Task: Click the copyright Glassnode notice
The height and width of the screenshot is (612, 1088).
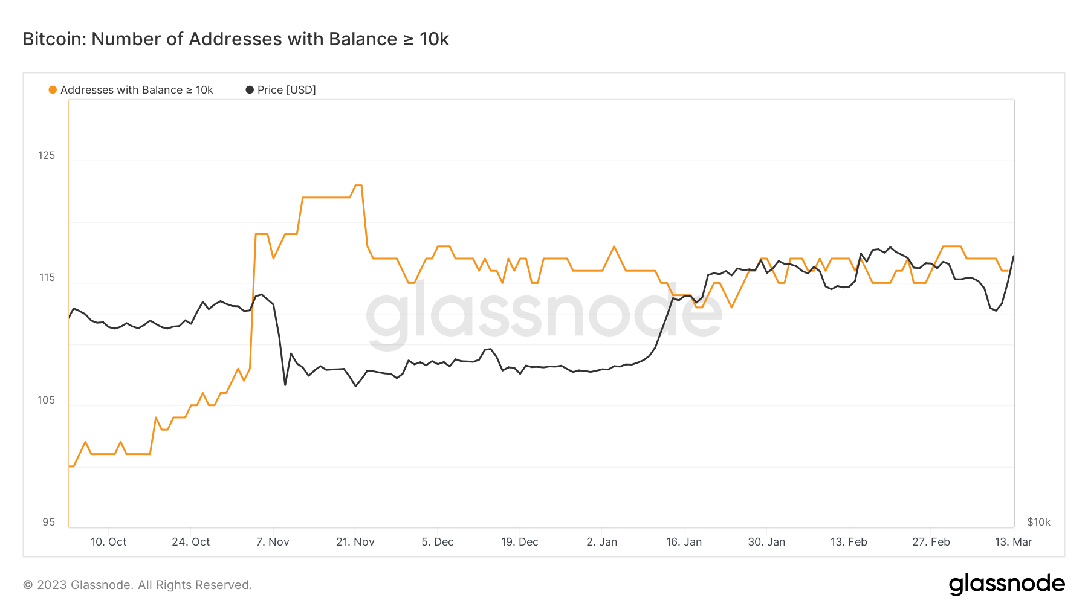Action: click(137, 585)
